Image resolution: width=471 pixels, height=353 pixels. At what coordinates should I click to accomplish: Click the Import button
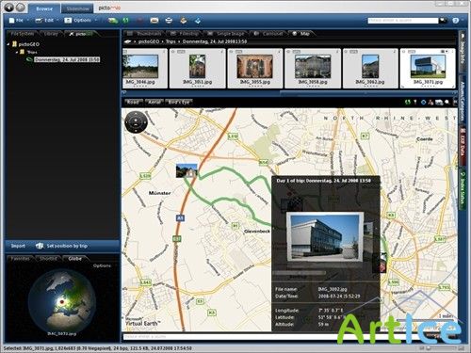click(18, 246)
